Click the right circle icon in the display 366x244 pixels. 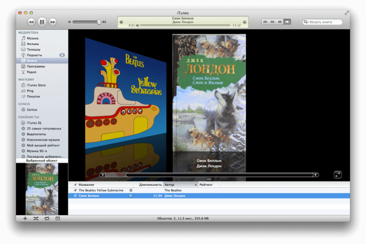tap(244, 22)
